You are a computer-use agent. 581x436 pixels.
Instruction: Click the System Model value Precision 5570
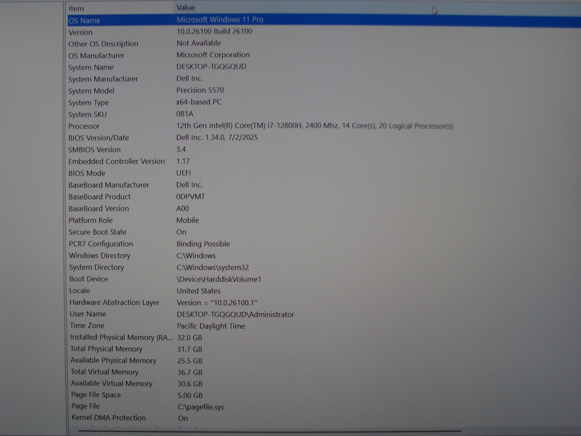point(200,90)
